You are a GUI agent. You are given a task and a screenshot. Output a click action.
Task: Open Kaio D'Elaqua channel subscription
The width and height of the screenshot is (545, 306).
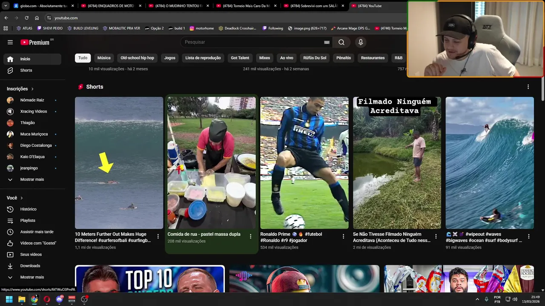pyautogui.click(x=32, y=157)
